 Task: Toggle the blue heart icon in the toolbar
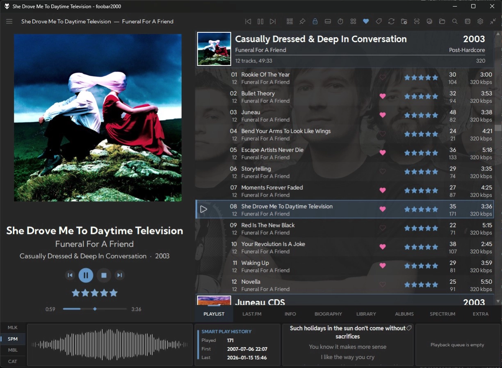[366, 21]
